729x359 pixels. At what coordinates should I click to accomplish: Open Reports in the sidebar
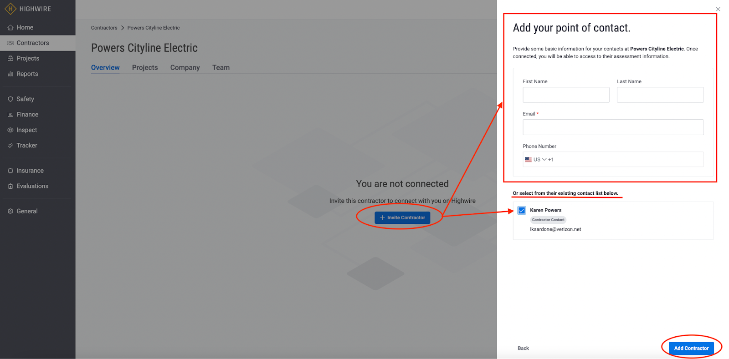[38, 74]
